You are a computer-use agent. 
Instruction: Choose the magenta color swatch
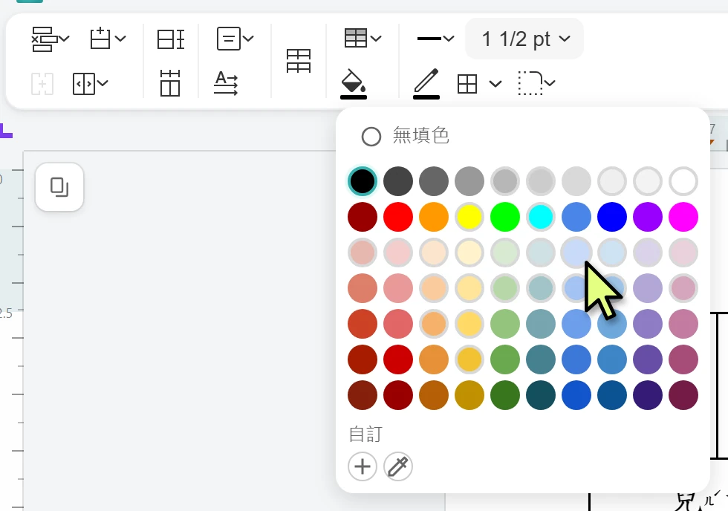683,217
